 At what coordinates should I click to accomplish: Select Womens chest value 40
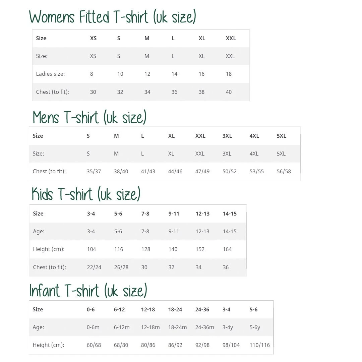coord(229,92)
